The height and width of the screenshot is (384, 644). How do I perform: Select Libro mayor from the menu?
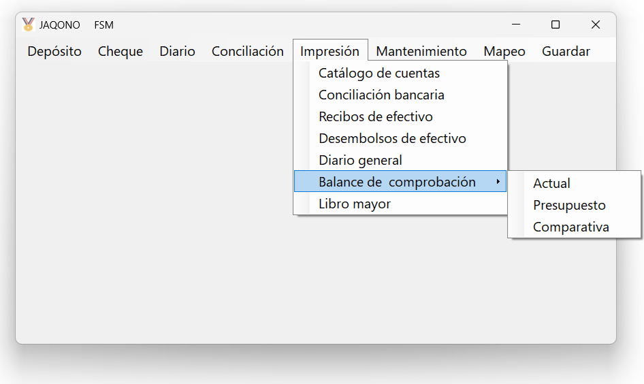pos(355,204)
